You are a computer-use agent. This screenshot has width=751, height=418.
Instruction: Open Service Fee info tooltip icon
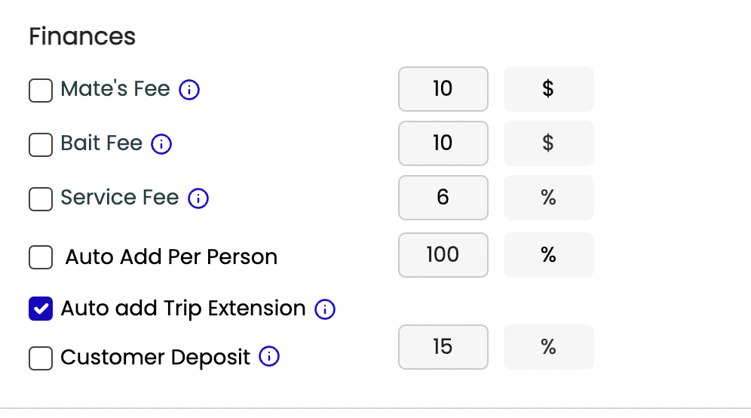click(x=198, y=198)
